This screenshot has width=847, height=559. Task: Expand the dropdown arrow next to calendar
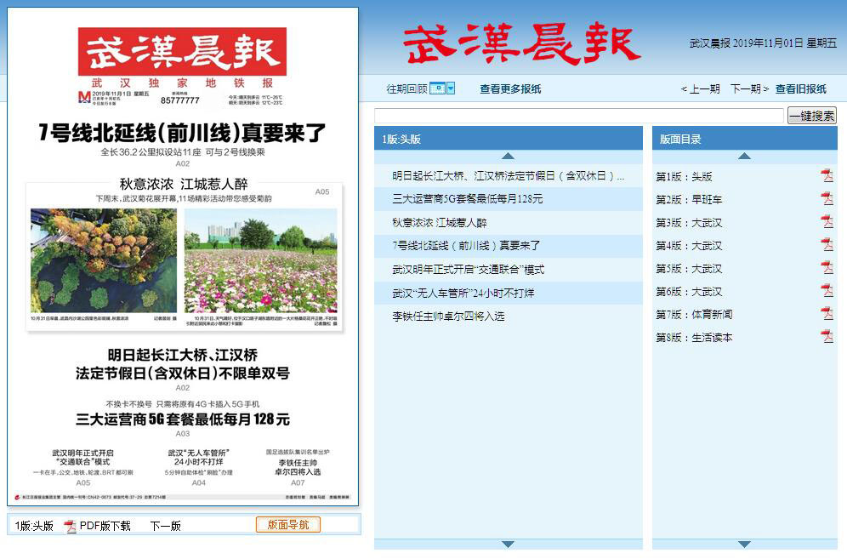tap(451, 88)
